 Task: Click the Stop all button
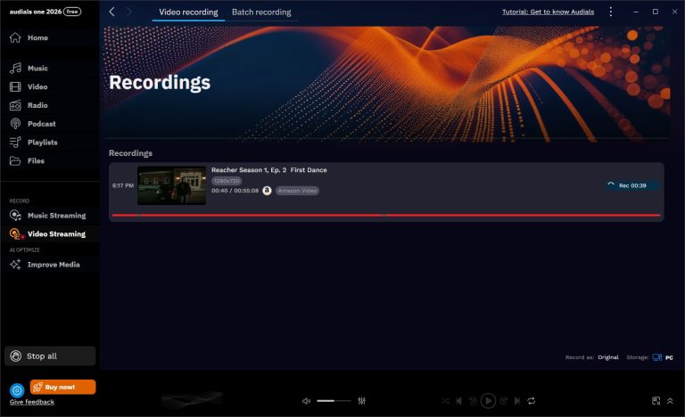pos(50,356)
